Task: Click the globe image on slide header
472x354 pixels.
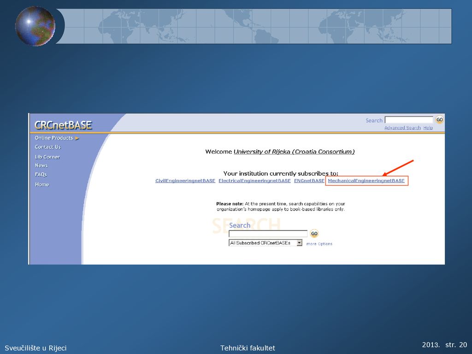Action: [35, 26]
